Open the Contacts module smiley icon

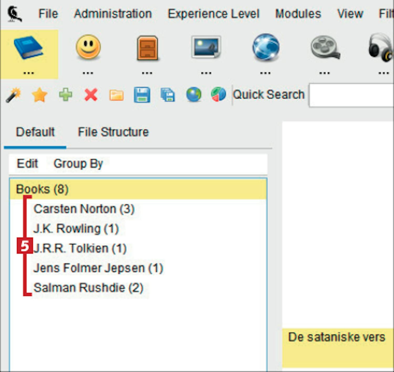tap(88, 47)
